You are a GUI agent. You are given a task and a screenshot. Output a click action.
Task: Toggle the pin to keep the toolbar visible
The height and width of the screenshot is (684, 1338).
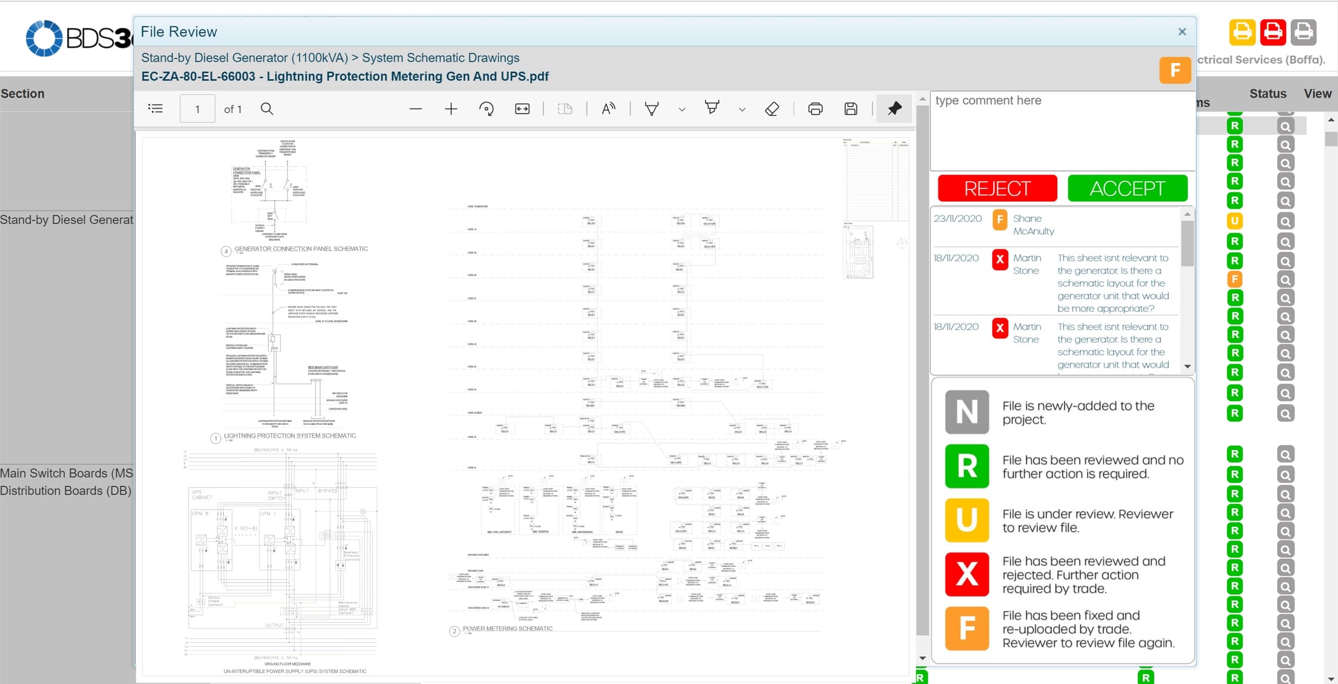click(894, 109)
